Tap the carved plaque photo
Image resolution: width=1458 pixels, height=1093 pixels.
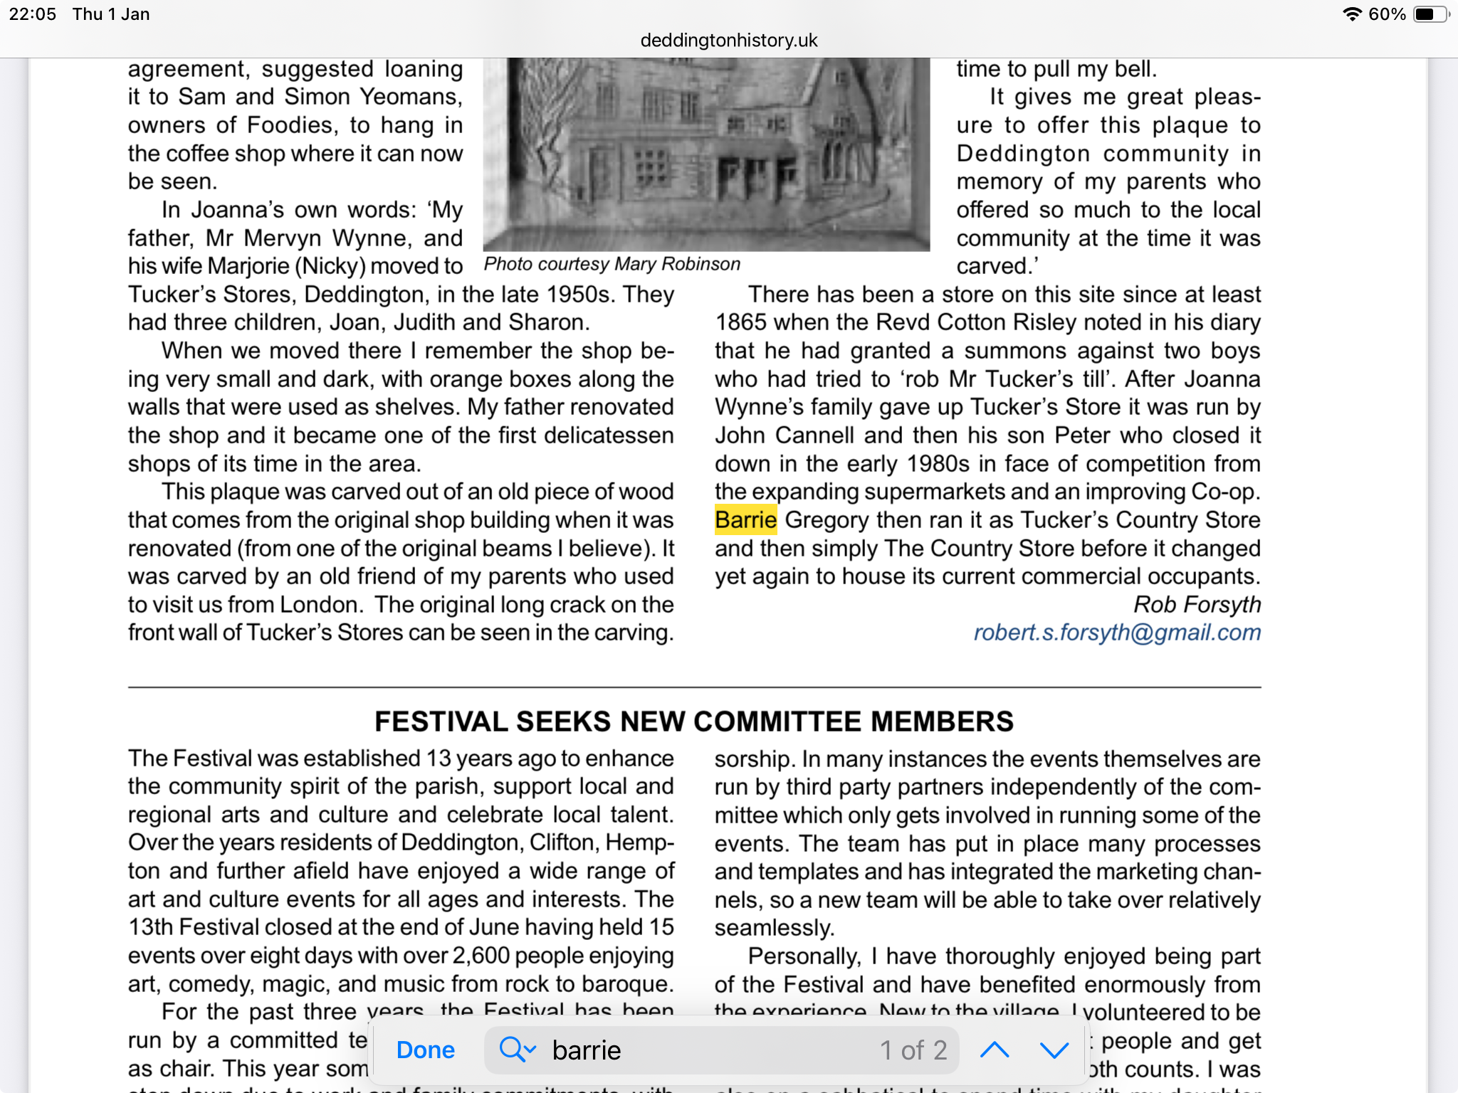(x=706, y=153)
